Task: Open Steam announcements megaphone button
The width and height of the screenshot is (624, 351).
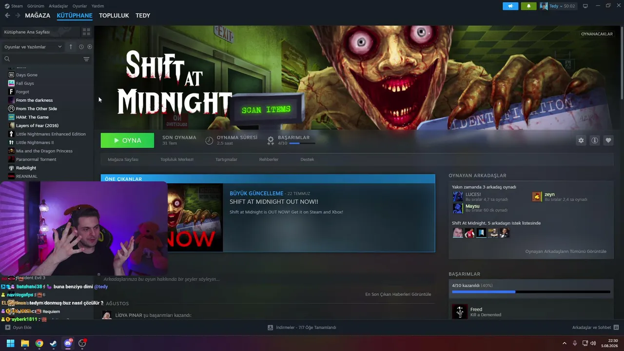Action: (x=510, y=6)
